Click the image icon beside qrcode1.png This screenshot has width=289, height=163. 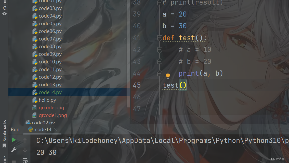(x=34, y=115)
